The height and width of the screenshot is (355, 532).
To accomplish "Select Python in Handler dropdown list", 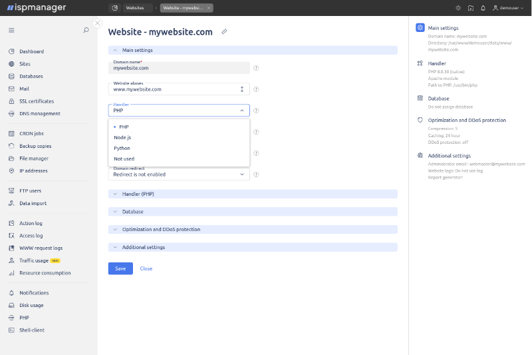I will pyautogui.click(x=122, y=148).
